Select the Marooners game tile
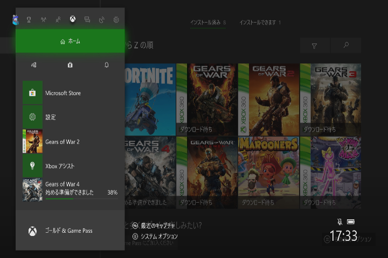The image size is (388, 258). tap(268, 173)
